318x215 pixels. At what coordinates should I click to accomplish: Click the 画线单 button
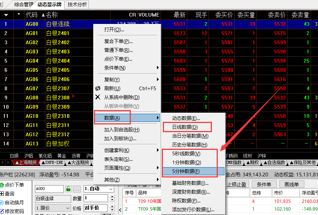(x=291, y=184)
